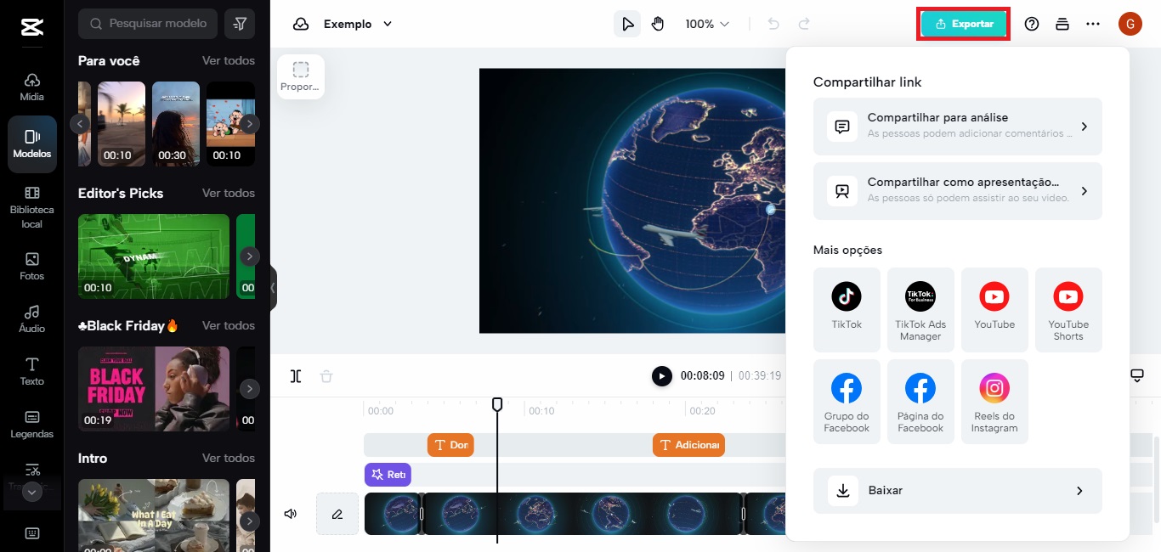Click the track cover edit pencil
Viewport: 1161px width, 552px height.
click(x=337, y=514)
